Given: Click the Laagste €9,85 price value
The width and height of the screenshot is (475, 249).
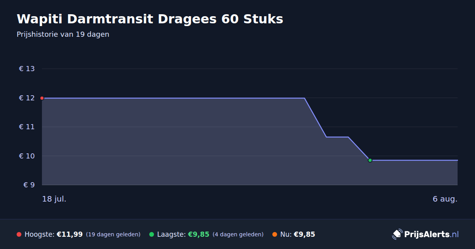Looking at the screenshot, I should pos(198,234).
